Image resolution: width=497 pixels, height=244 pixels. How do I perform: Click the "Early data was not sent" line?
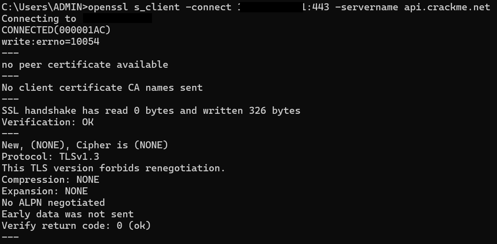(x=68, y=214)
